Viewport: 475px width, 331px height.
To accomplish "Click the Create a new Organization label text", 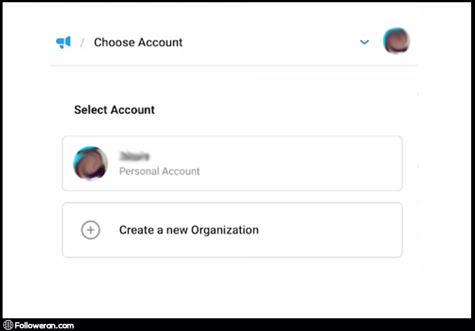I will (189, 230).
